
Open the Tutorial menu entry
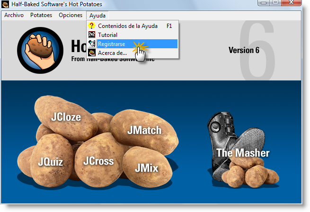click(133, 35)
